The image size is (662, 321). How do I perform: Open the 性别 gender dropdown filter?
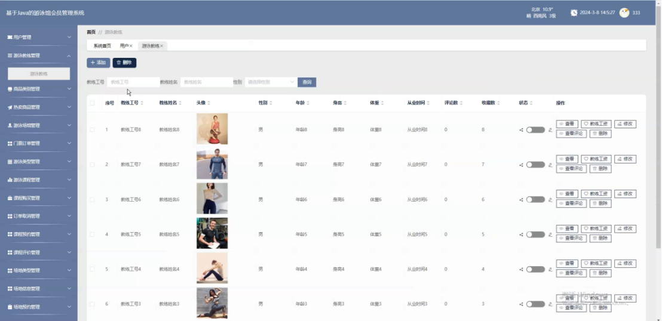click(x=270, y=82)
